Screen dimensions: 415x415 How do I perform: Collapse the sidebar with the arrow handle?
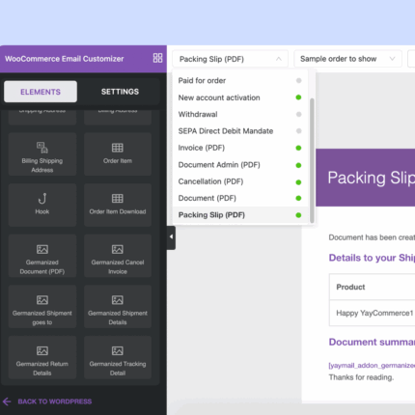[171, 237]
